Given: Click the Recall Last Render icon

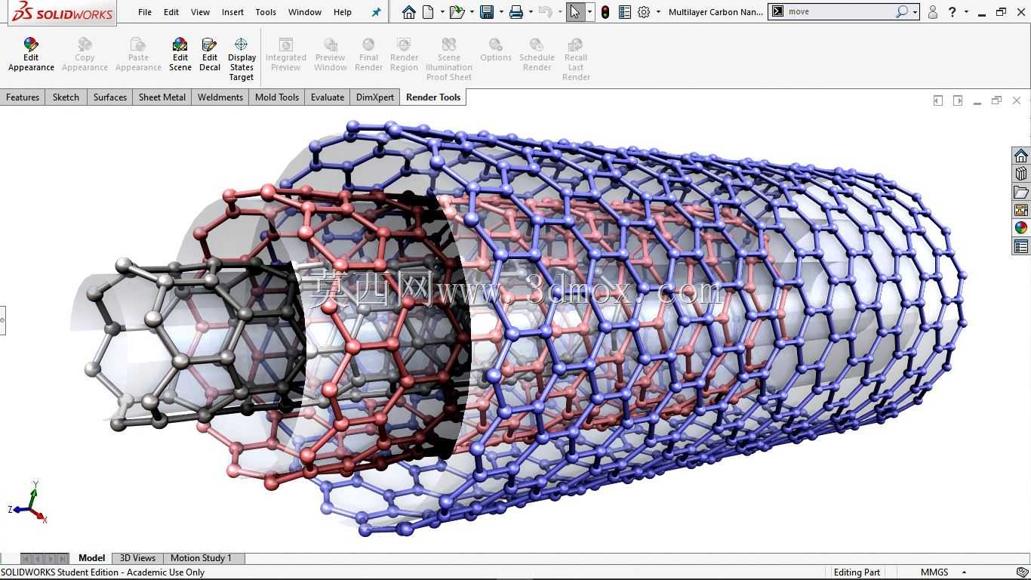Looking at the screenshot, I should point(576,45).
